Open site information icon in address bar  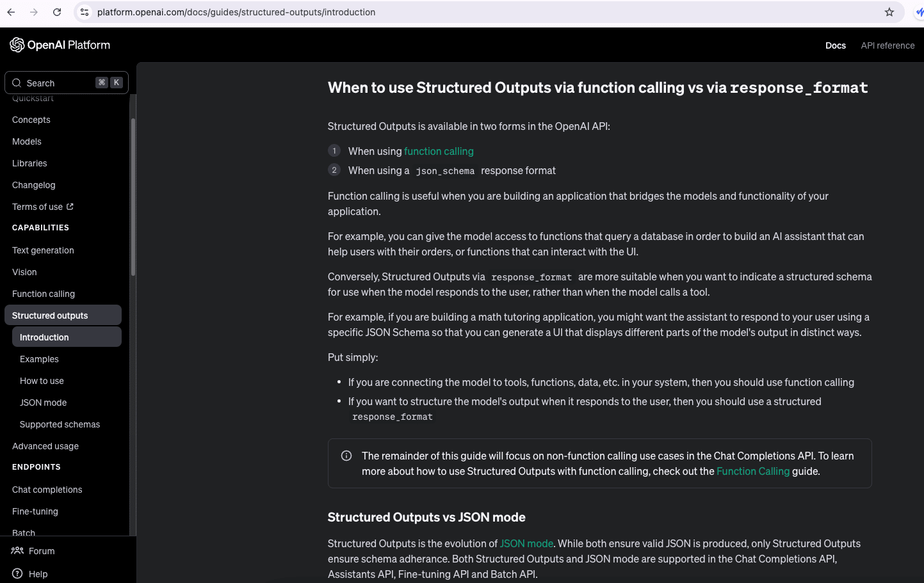pos(85,12)
